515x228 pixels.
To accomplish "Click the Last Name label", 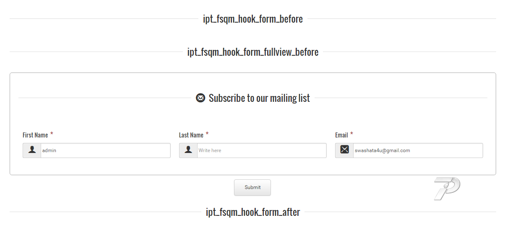I will pos(191,135).
